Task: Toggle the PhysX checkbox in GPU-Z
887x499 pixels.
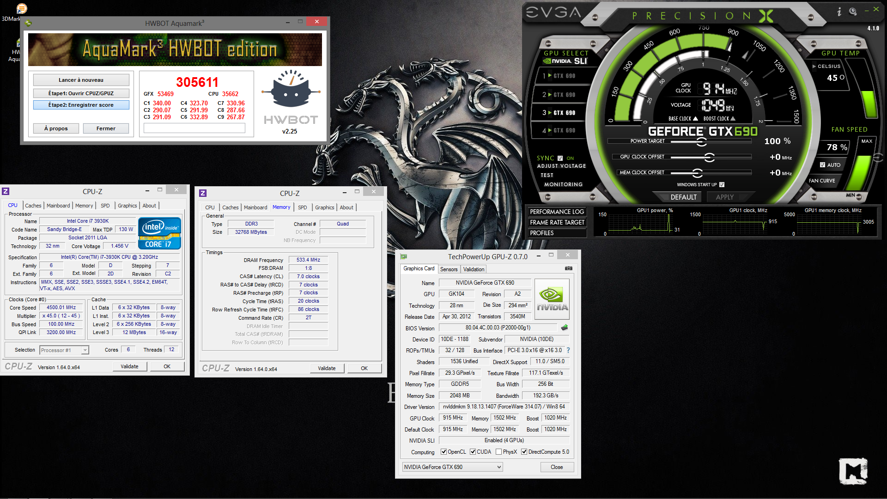Action: tap(498, 452)
